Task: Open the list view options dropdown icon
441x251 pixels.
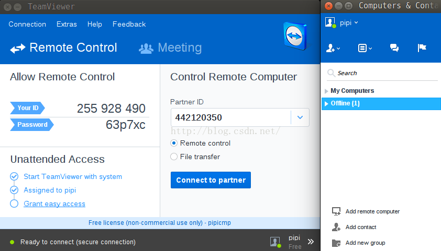Action: click(x=365, y=48)
